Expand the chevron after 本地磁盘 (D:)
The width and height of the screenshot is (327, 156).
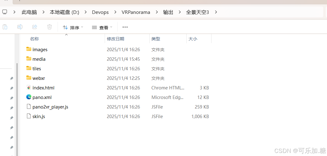click(86, 12)
